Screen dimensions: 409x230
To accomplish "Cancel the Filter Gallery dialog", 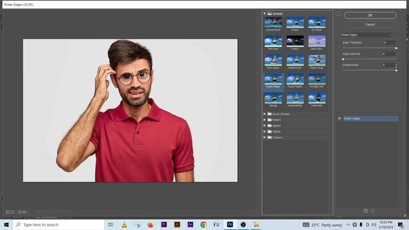I will (370, 24).
